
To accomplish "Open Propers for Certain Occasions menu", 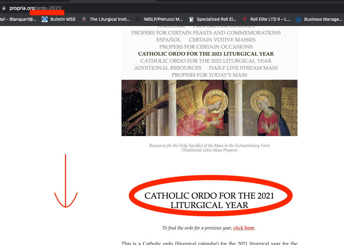I will tap(206, 47).
